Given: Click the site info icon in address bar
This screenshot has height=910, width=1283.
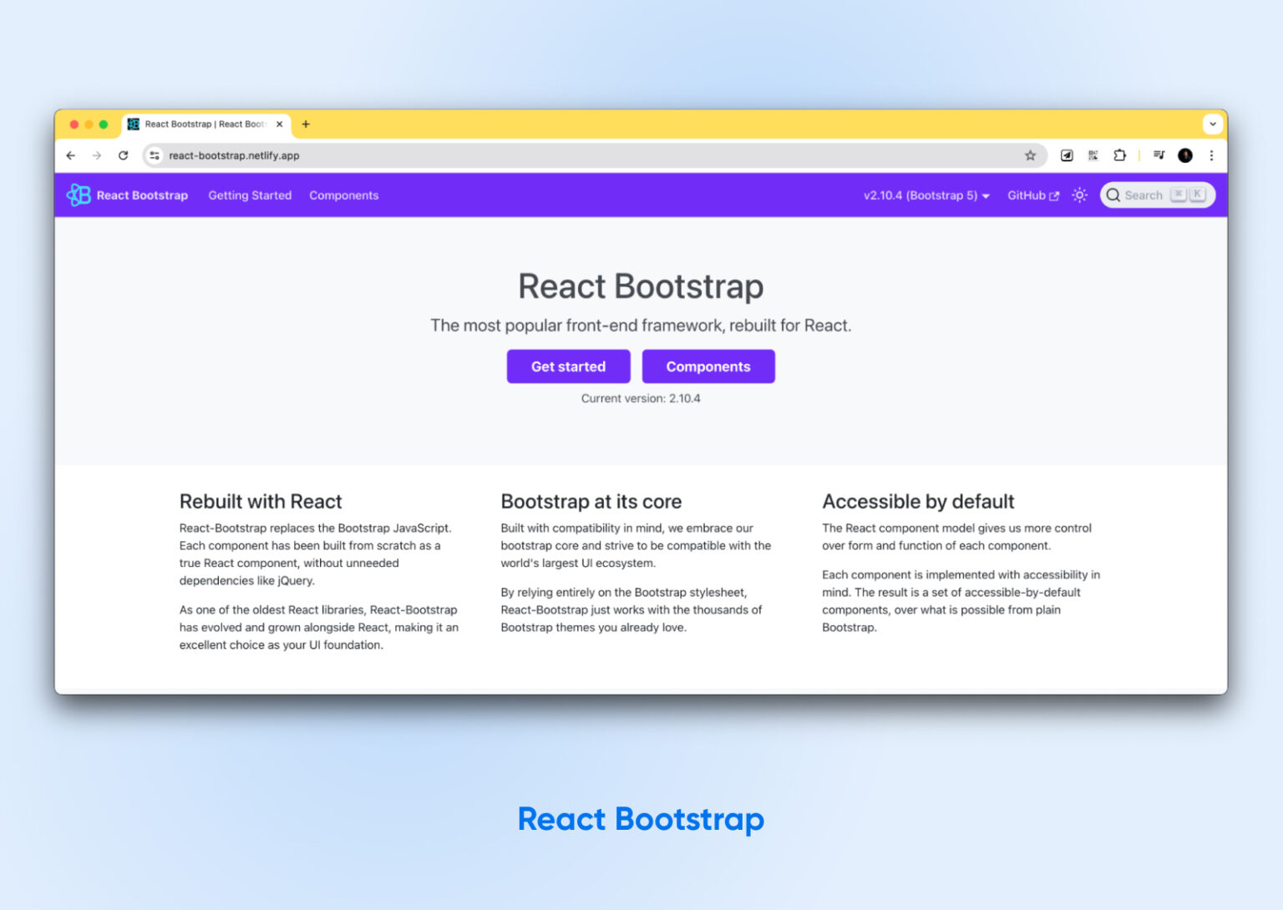Looking at the screenshot, I should (x=154, y=155).
